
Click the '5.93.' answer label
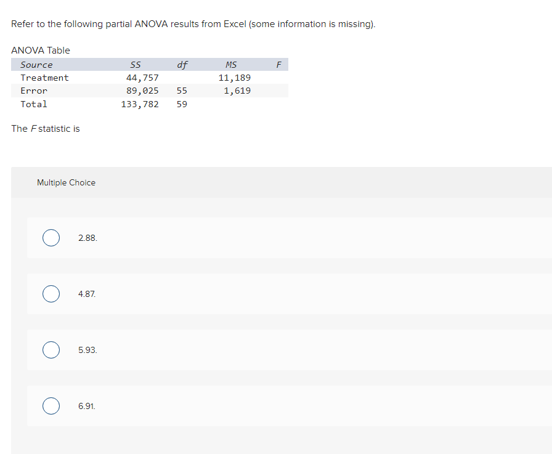[x=87, y=350]
